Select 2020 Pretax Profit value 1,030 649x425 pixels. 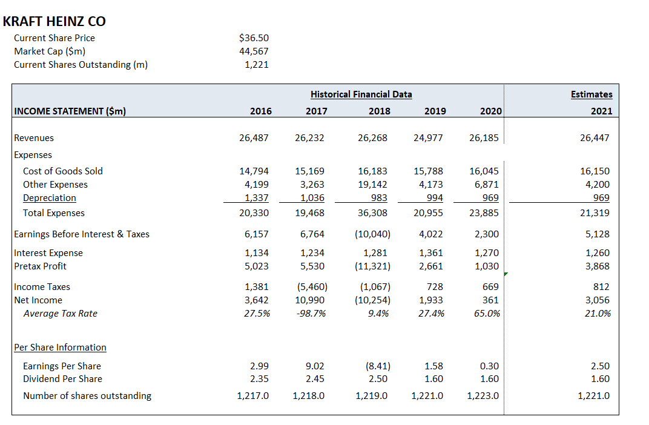487,266
